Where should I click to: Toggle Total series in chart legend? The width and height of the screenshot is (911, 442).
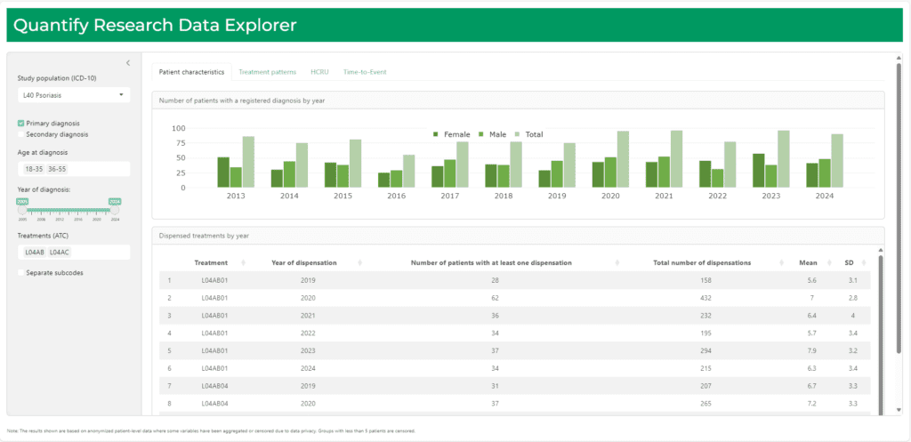coord(528,134)
